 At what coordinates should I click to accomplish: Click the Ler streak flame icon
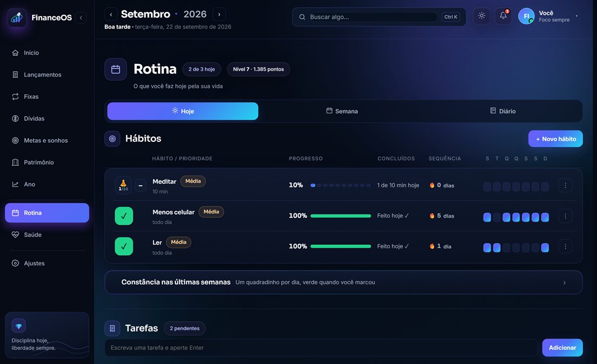tap(432, 246)
